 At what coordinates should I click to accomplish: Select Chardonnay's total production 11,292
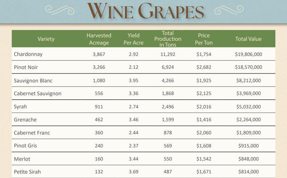168,54
